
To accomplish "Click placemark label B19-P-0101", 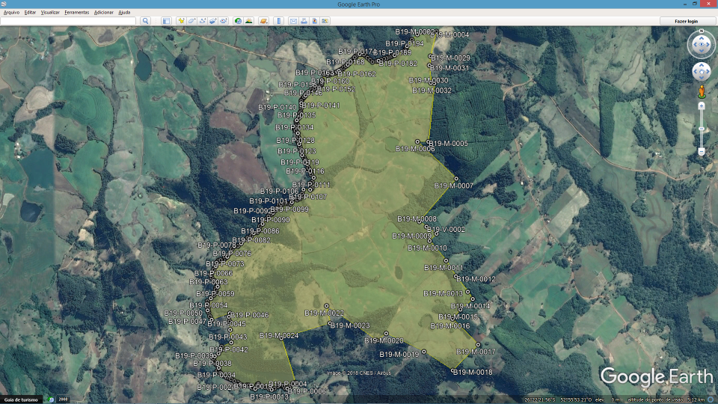I will click(269, 201).
